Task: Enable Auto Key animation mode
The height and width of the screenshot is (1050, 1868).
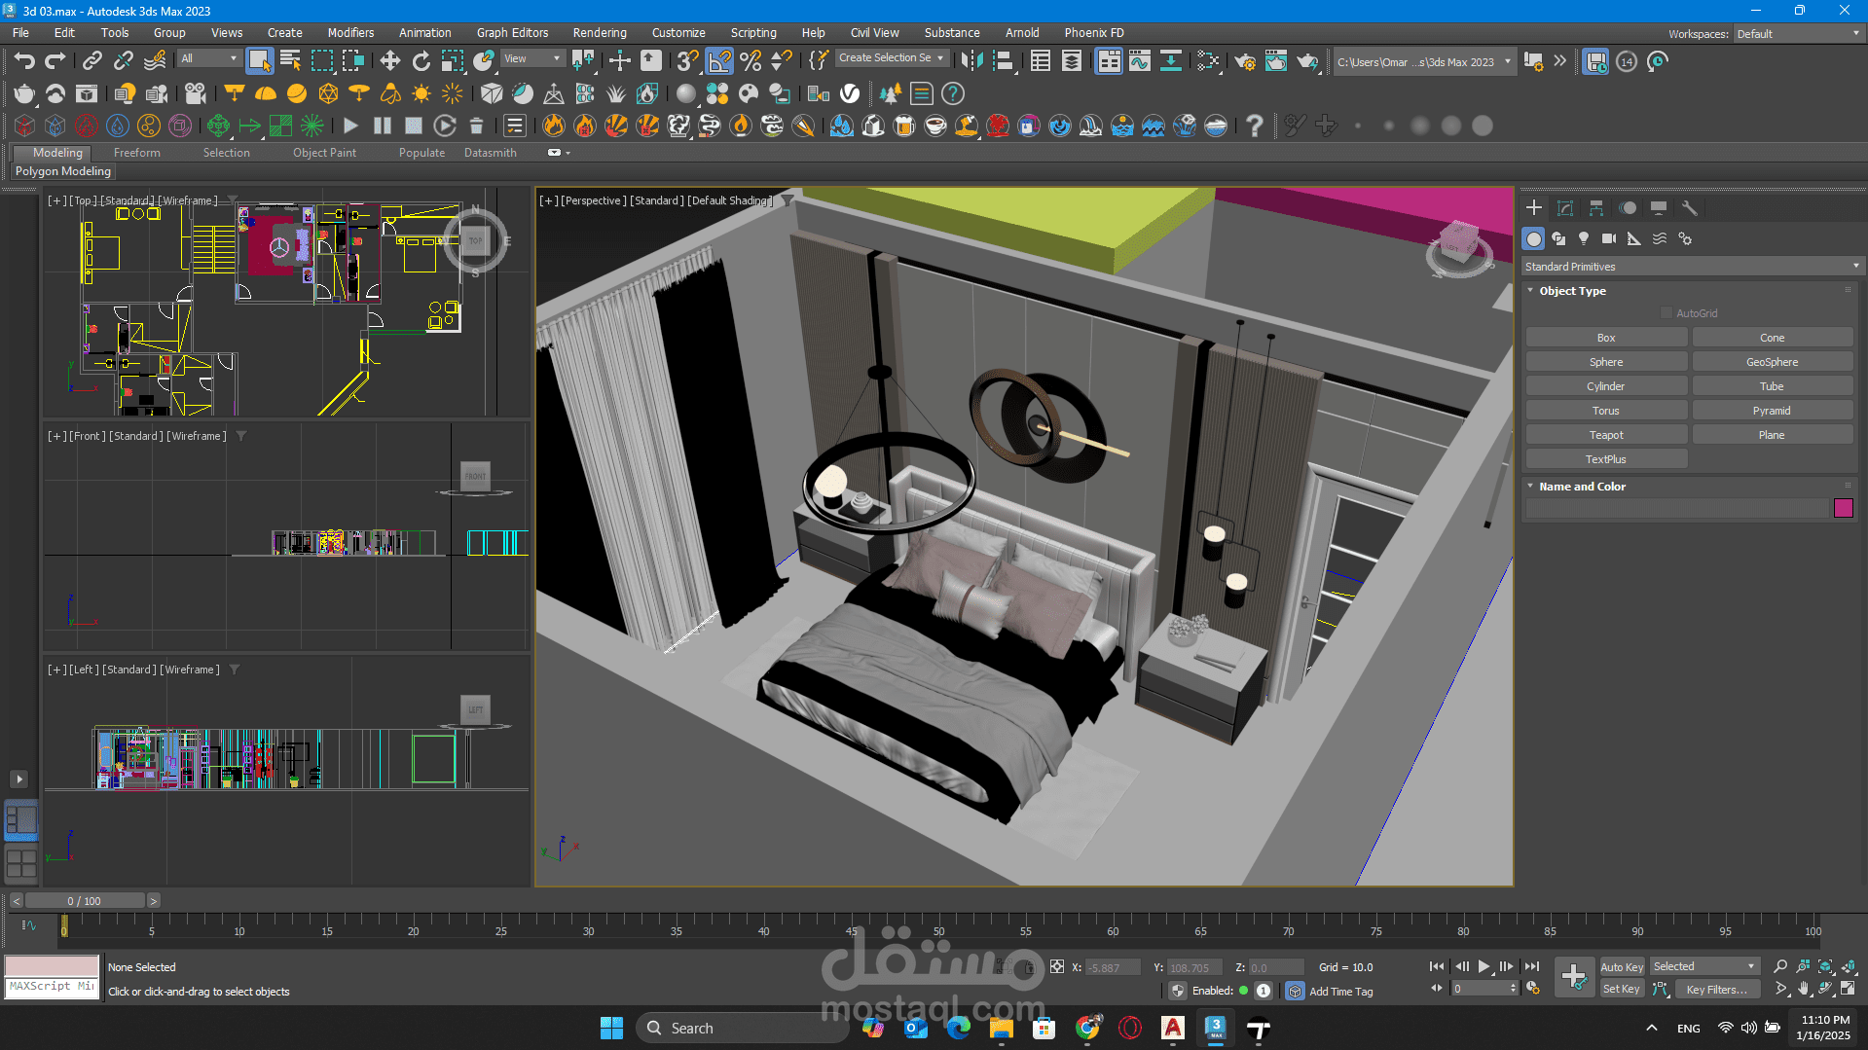Action: pos(1622,966)
